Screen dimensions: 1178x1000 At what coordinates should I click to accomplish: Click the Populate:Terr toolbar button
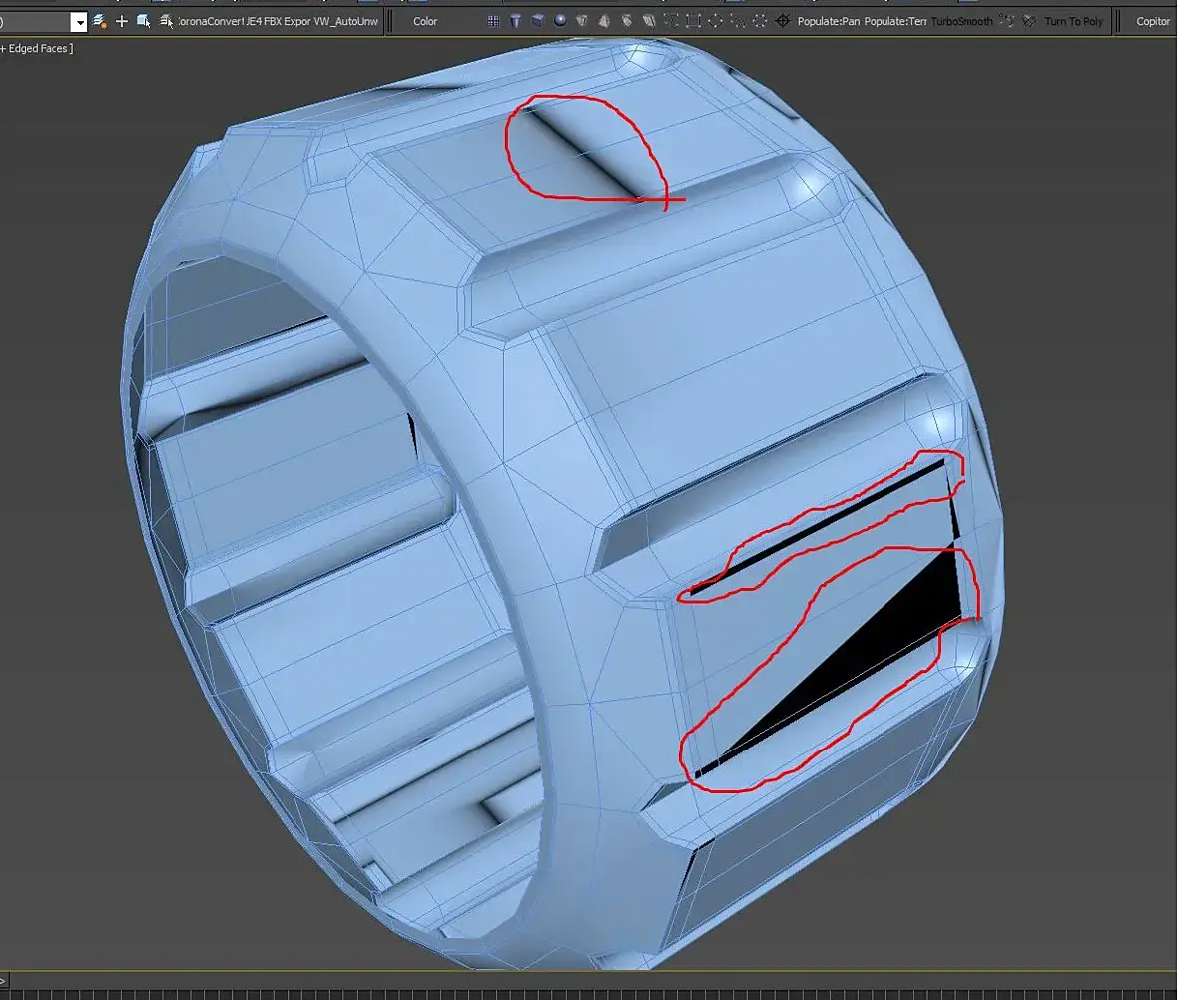pyautogui.click(x=895, y=21)
